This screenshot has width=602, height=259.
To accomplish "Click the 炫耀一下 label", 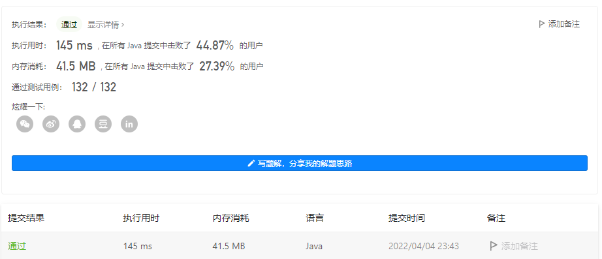I will click(x=29, y=107).
